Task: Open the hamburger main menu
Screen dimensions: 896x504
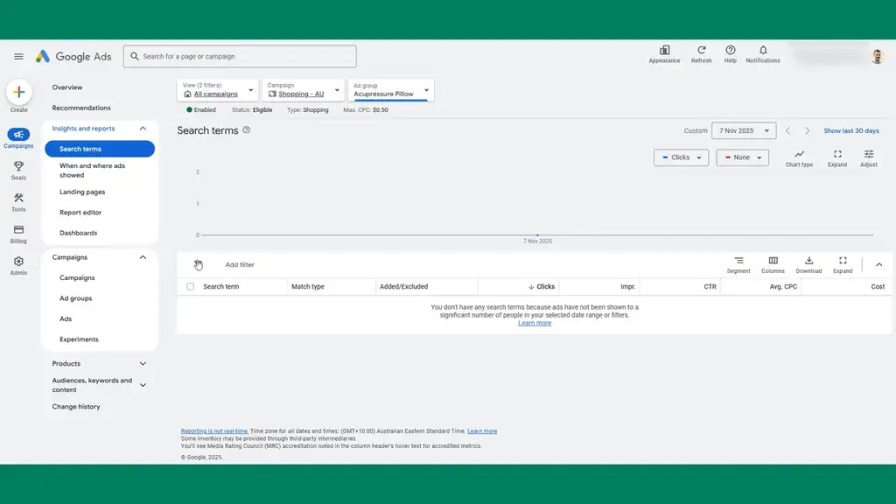Action: pyautogui.click(x=18, y=57)
